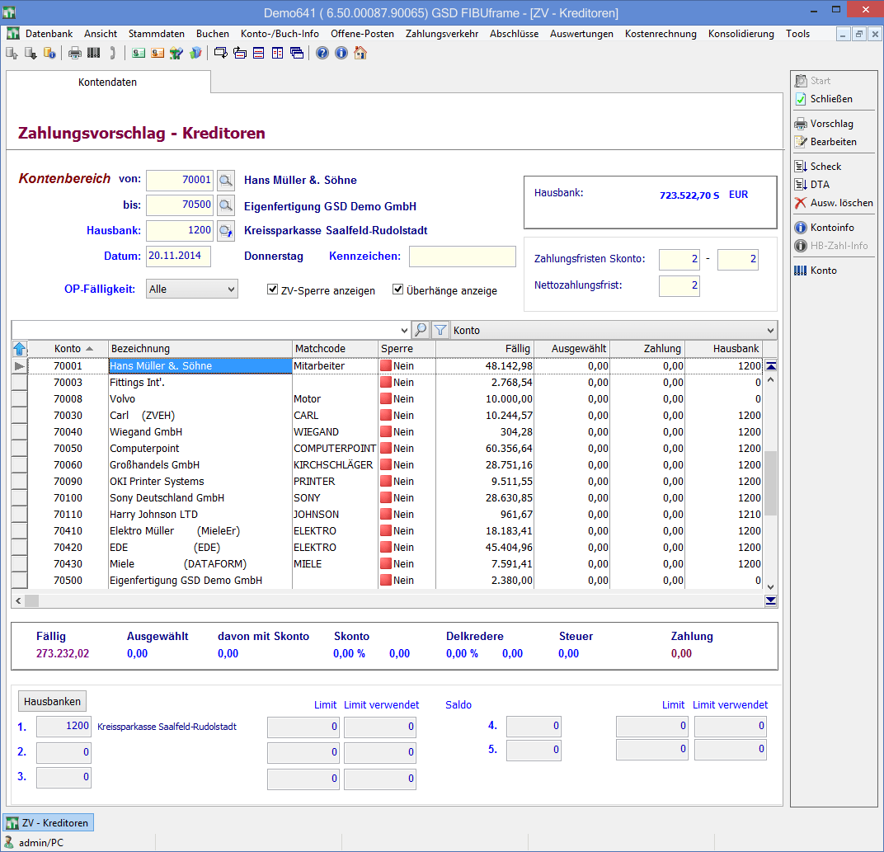This screenshot has width=884, height=852.
Task: Click the binders archive icon in toolbar
Action: [x=93, y=54]
